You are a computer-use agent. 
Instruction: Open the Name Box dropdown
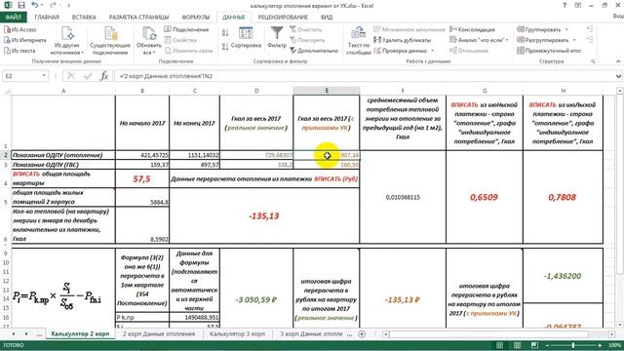44,76
